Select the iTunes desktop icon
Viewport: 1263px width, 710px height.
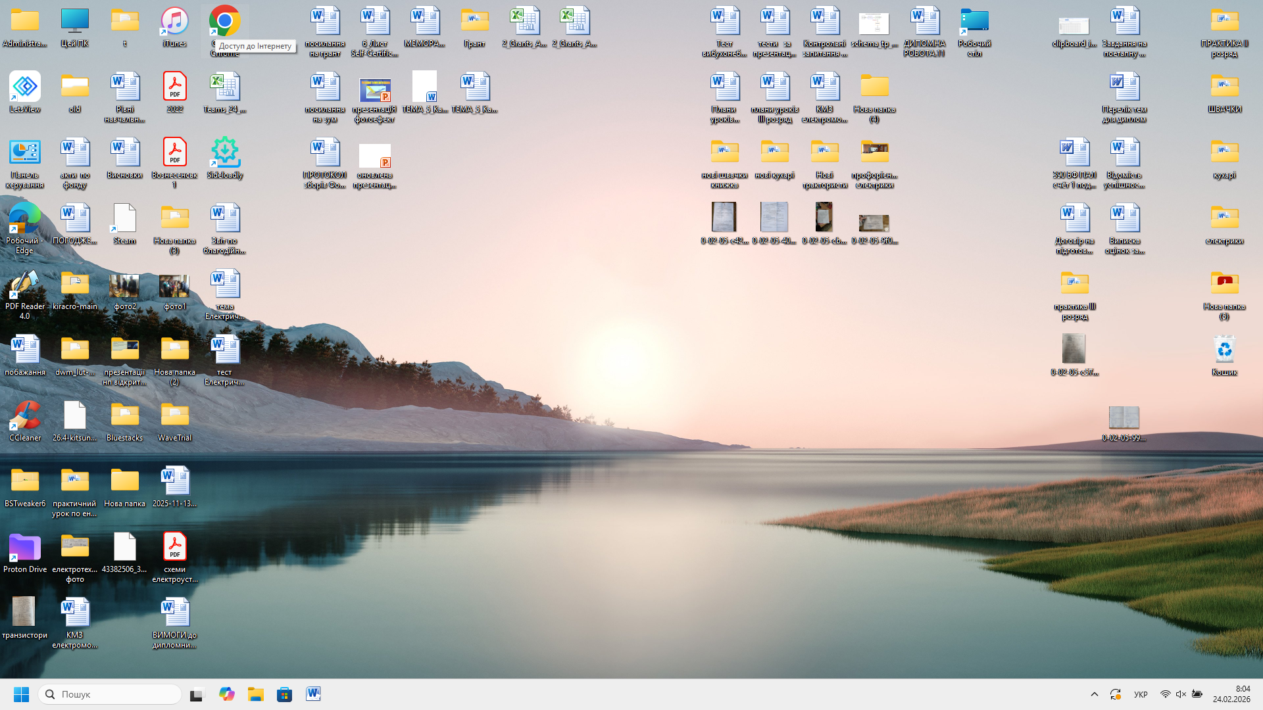(174, 22)
